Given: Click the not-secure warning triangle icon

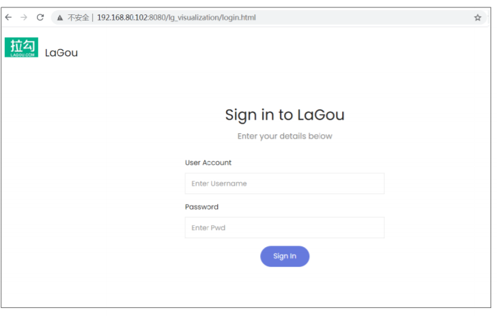Looking at the screenshot, I should [60, 18].
